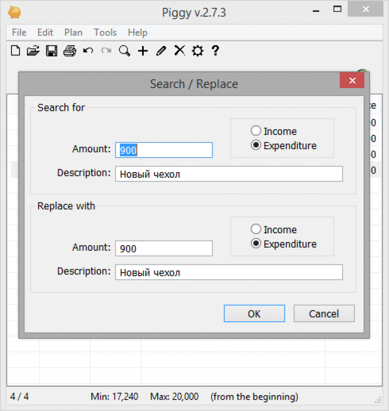Image resolution: width=389 pixels, height=411 pixels.
Task: Close the Search / Replace dialog
Action: coord(352,80)
